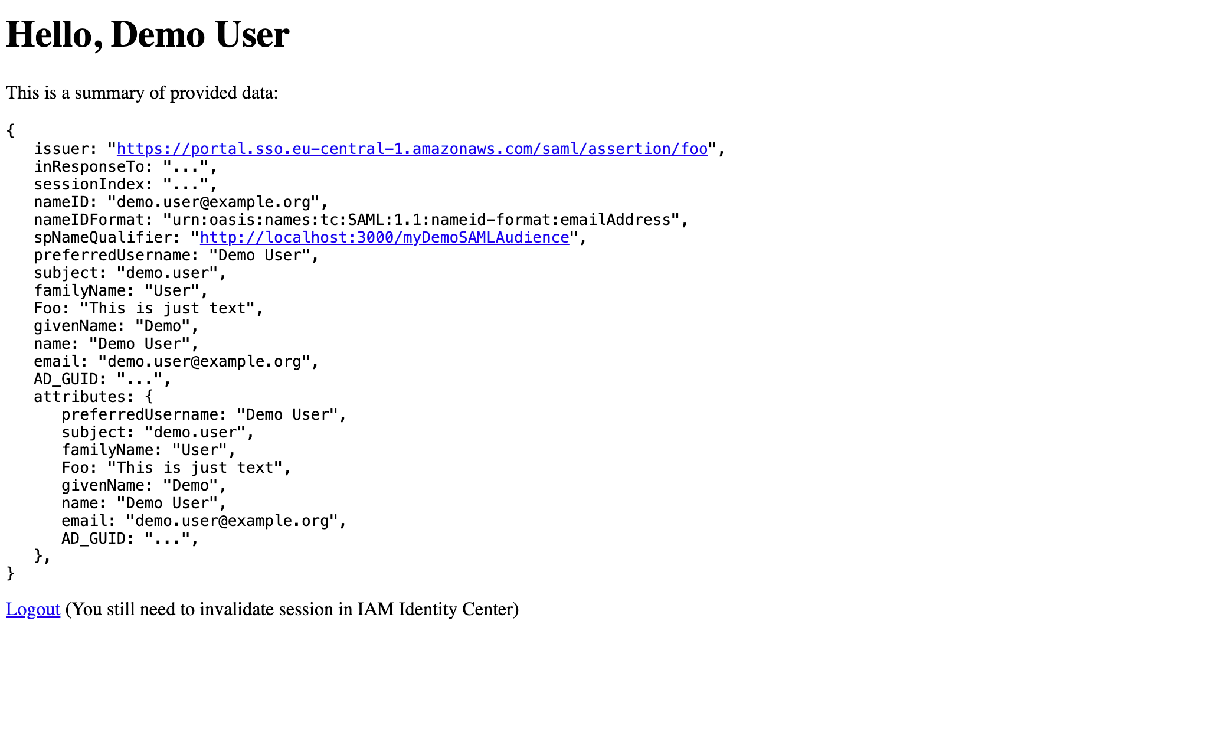This screenshot has height=732, width=1211.
Task: Click on preferredUsername Demo User field
Action: pos(173,255)
